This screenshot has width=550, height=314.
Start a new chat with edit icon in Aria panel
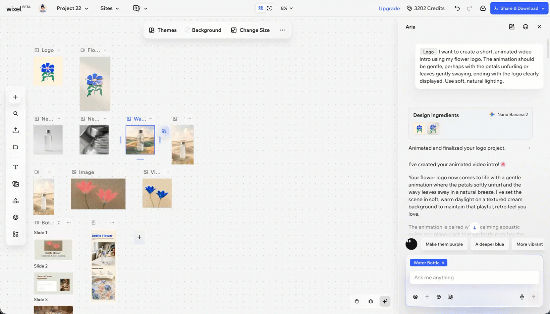click(x=512, y=27)
